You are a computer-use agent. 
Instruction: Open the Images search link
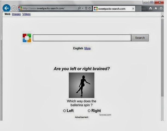16,14
